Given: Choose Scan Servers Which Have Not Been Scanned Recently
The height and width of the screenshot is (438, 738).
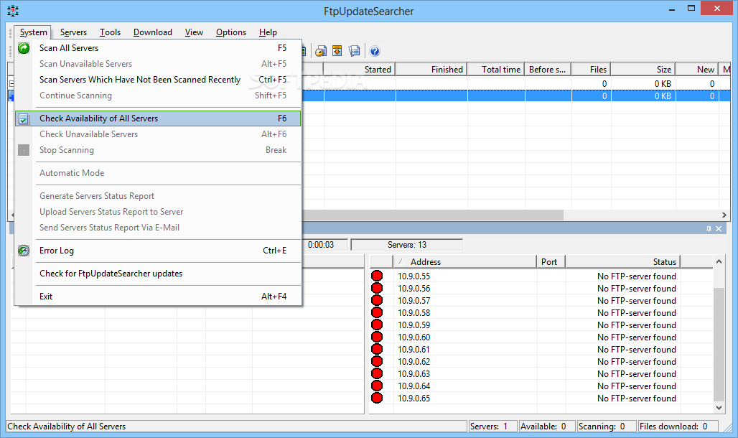Looking at the screenshot, I should pyautogui.click(x=158, y=80).
